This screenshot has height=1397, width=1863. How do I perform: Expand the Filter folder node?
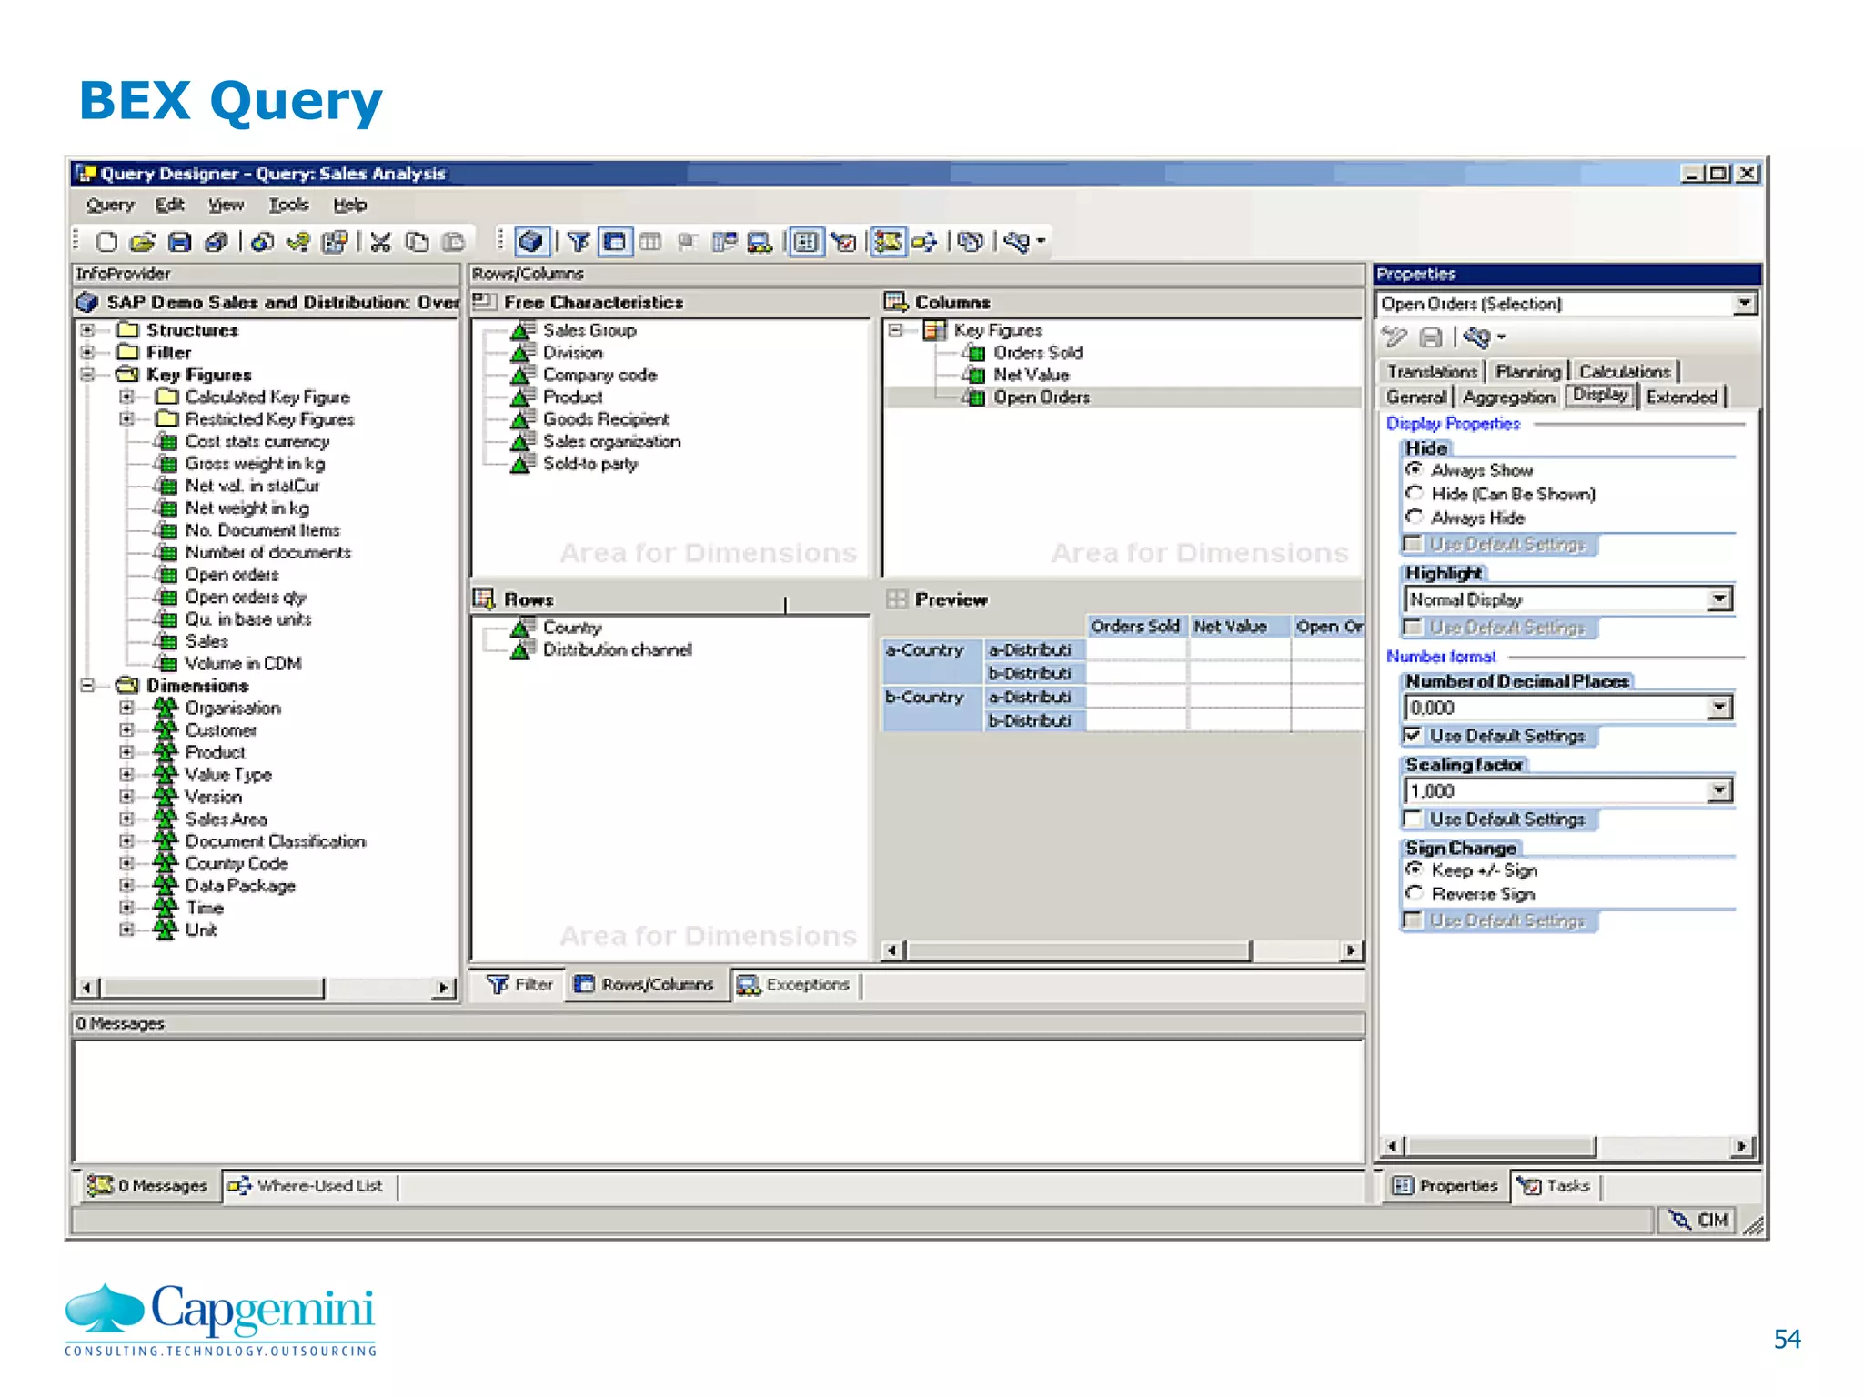[87, 352]
